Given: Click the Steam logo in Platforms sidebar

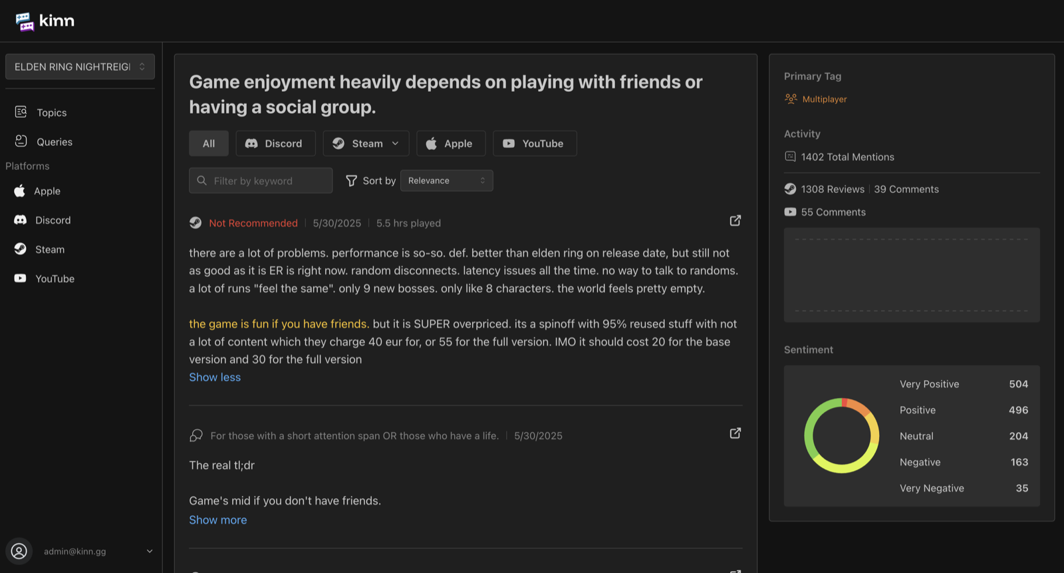Looking at the screenshot, I should pos(21,249).
